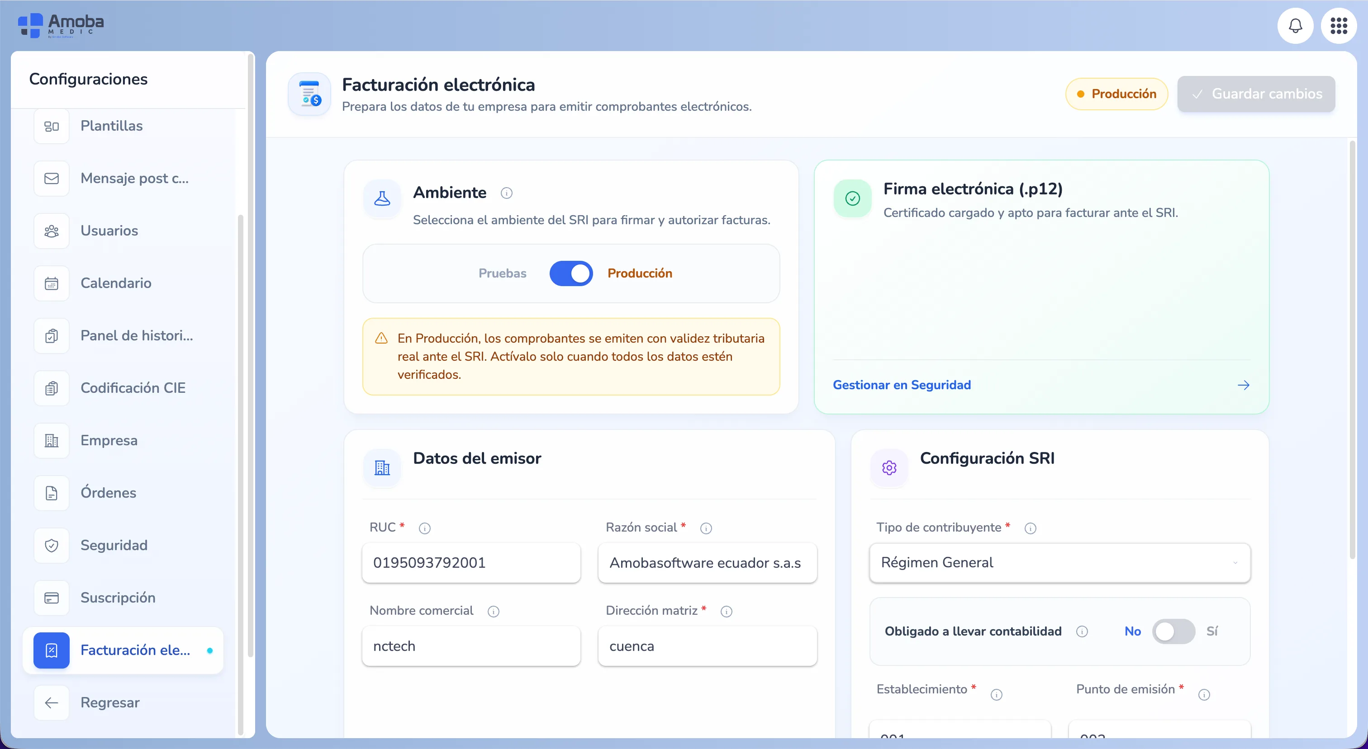1368x749 pixels.
Task: Select the Sí label for contabilidad
Action: pyautogui.click(x=1212, y=631)
